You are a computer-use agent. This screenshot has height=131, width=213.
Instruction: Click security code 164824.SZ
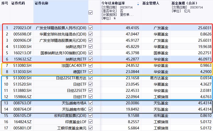coord(23,122)
